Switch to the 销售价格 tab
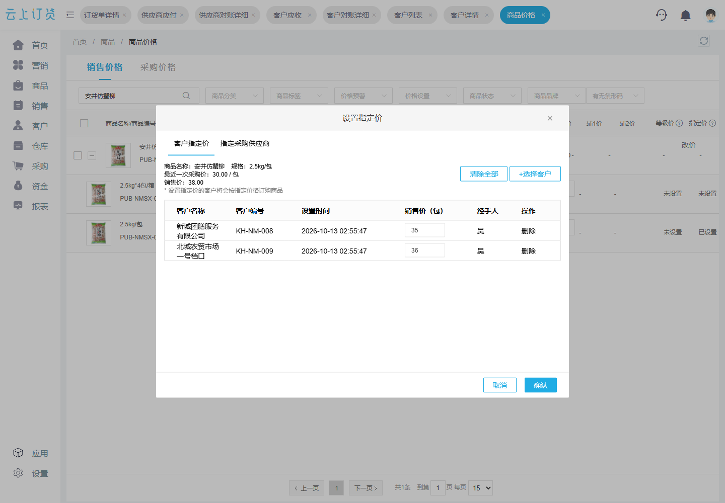This screenshot has width=725, height=503. [105, 67]
